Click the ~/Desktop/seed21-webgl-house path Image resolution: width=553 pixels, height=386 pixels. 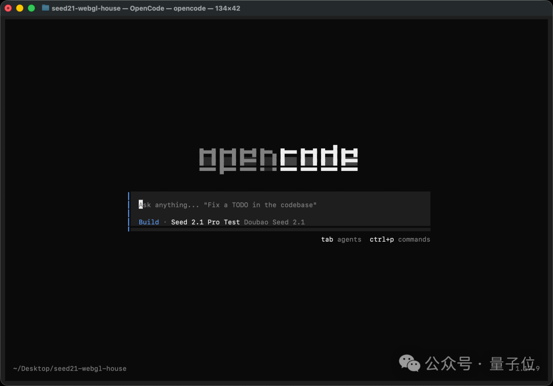pos(70,369)
